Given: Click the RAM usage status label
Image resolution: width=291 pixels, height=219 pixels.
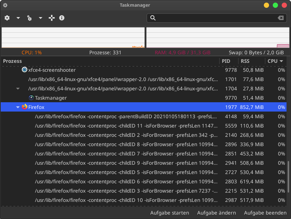Looking at the screenshot, I should 183,52.
